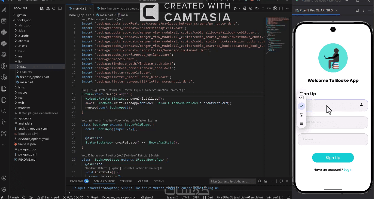Screen dimensions: 374x199
Task: Click master branch in status bar
Action: click(x=14, y=197)
